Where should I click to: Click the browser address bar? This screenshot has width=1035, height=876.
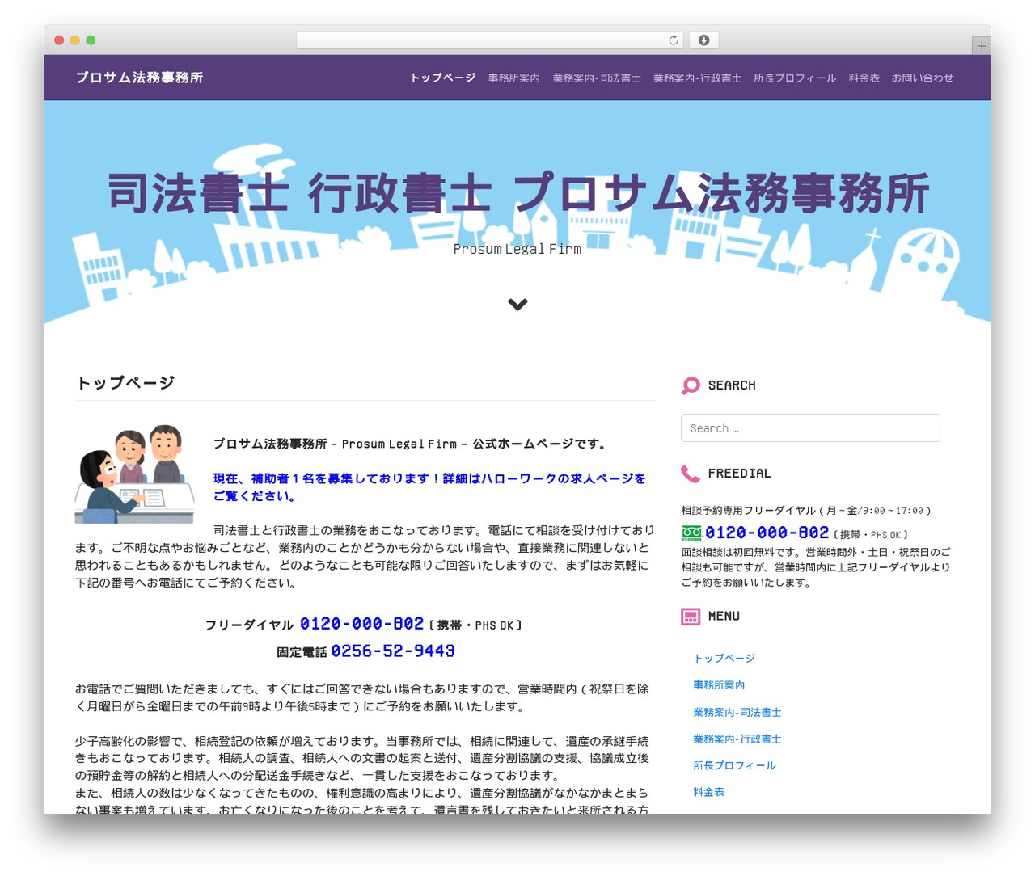coord(490,40)
